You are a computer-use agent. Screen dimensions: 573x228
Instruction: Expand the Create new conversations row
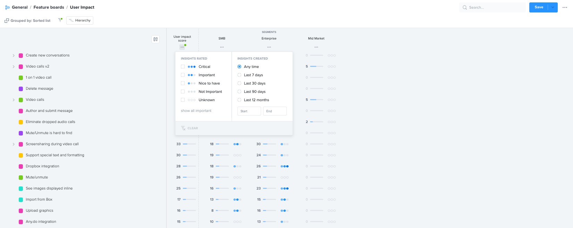pyautogui.click(x=14, y=55)
